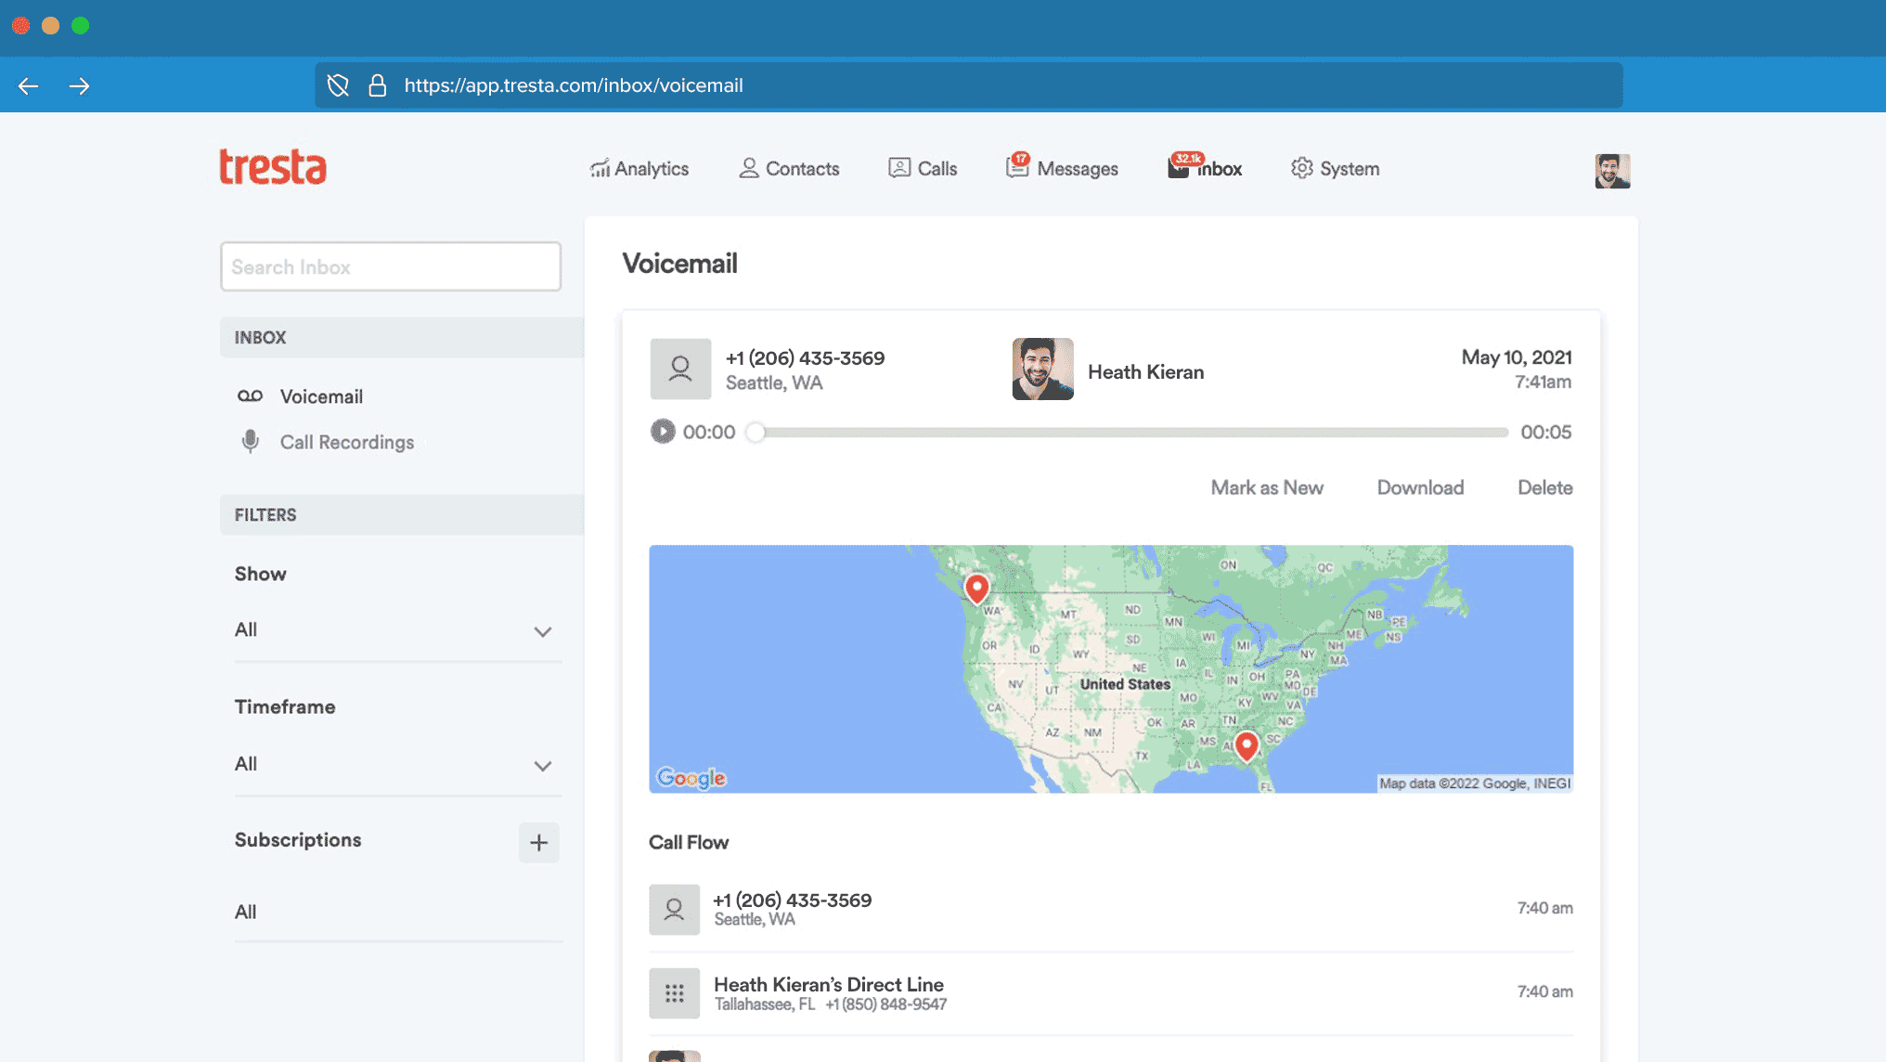Click the INBOX section header

(402, 338)
